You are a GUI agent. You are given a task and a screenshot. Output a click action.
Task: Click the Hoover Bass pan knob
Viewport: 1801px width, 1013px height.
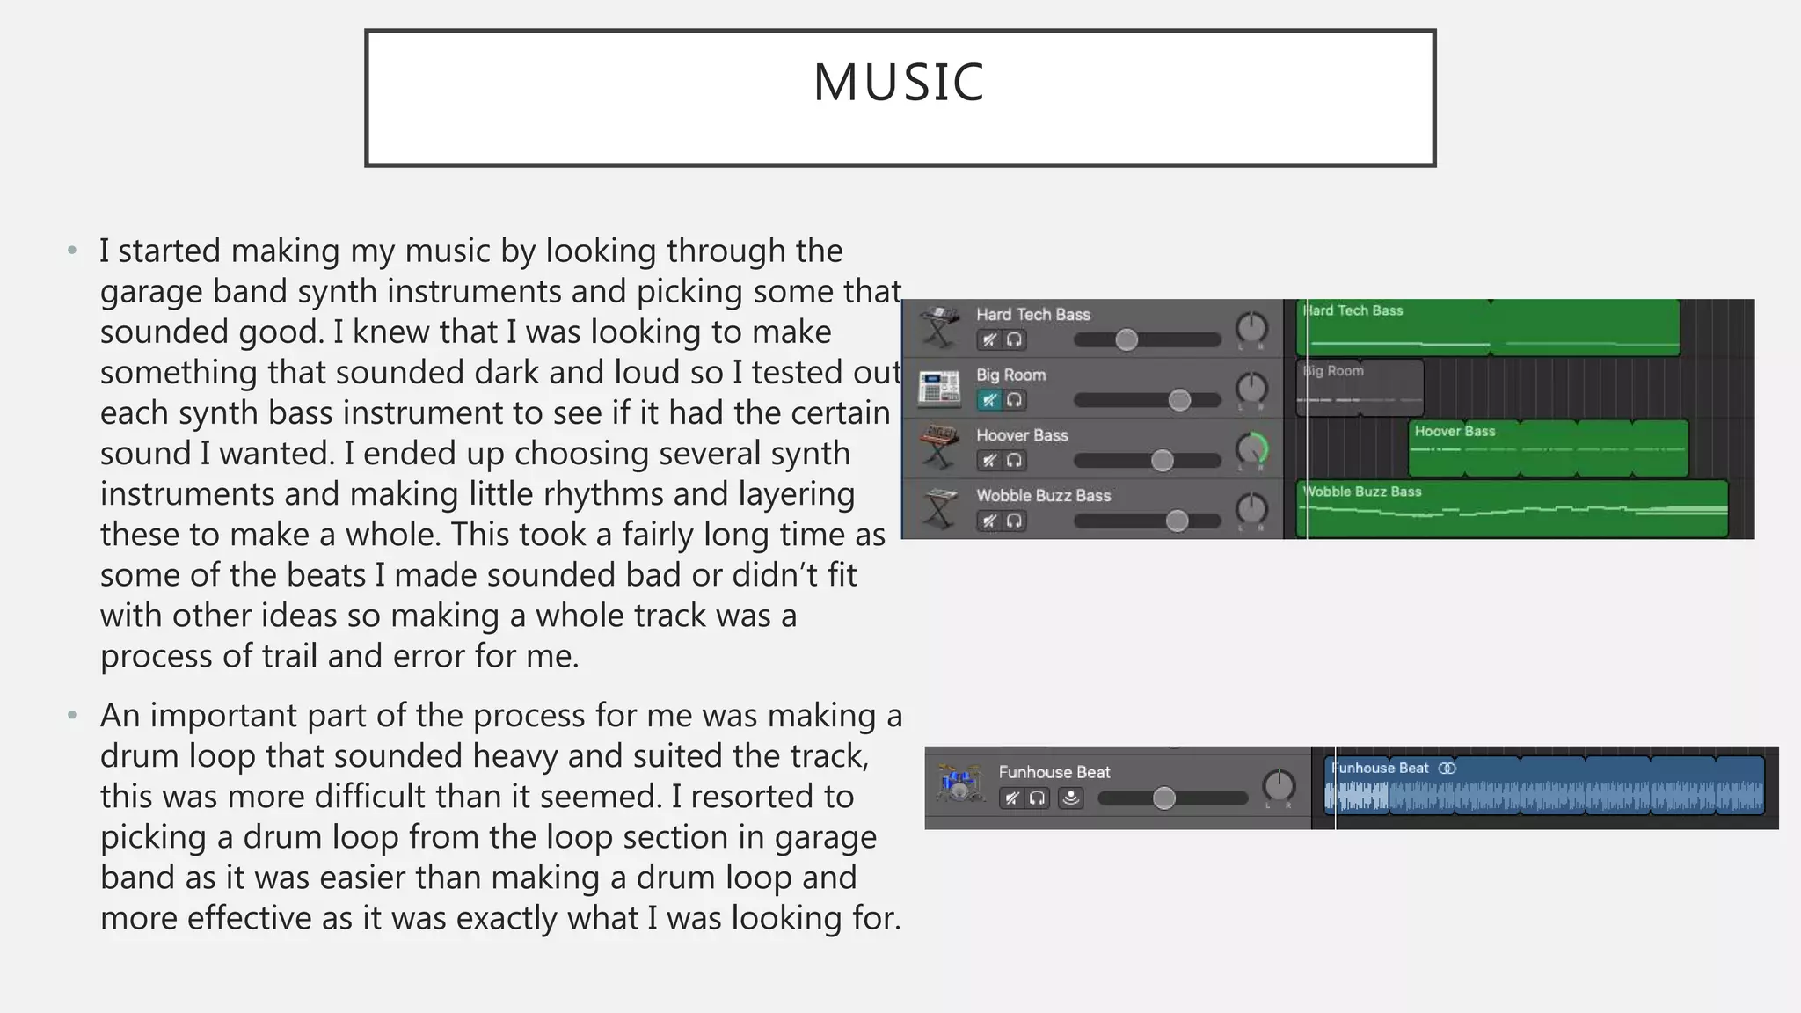point(1251,448)
